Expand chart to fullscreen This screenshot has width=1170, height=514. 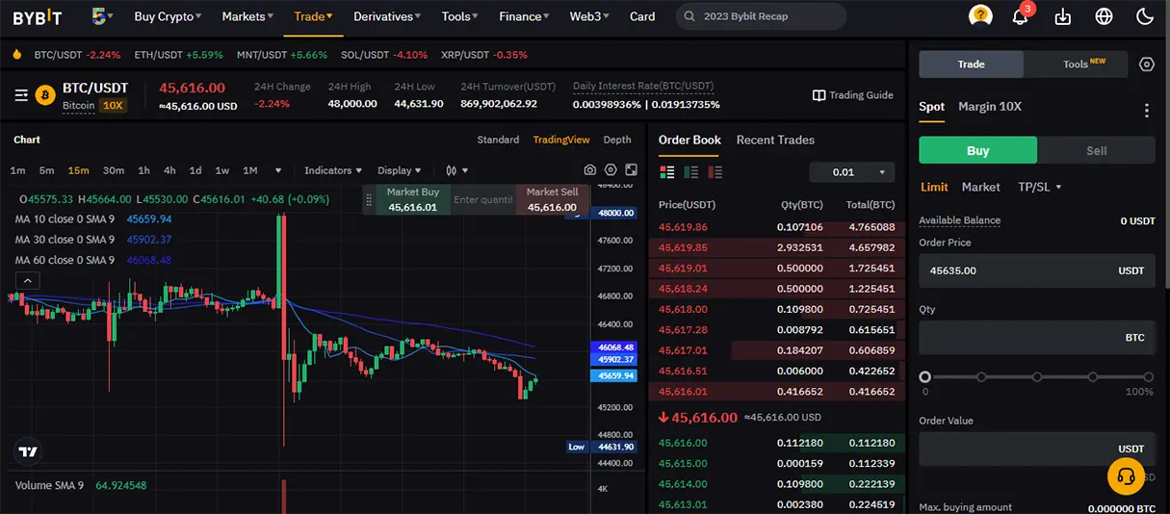(x=631, y=170)
